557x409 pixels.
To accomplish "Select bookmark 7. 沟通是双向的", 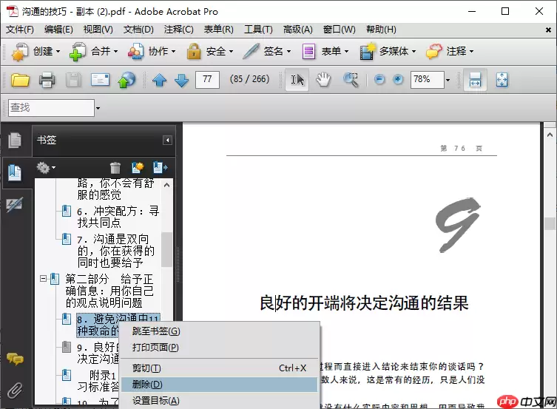I will (x=116, y=251).
